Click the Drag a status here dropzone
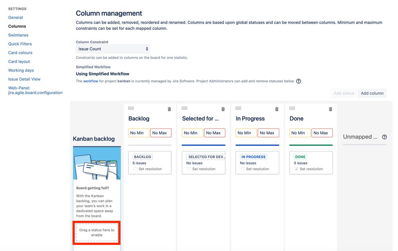 coord(97,232)
